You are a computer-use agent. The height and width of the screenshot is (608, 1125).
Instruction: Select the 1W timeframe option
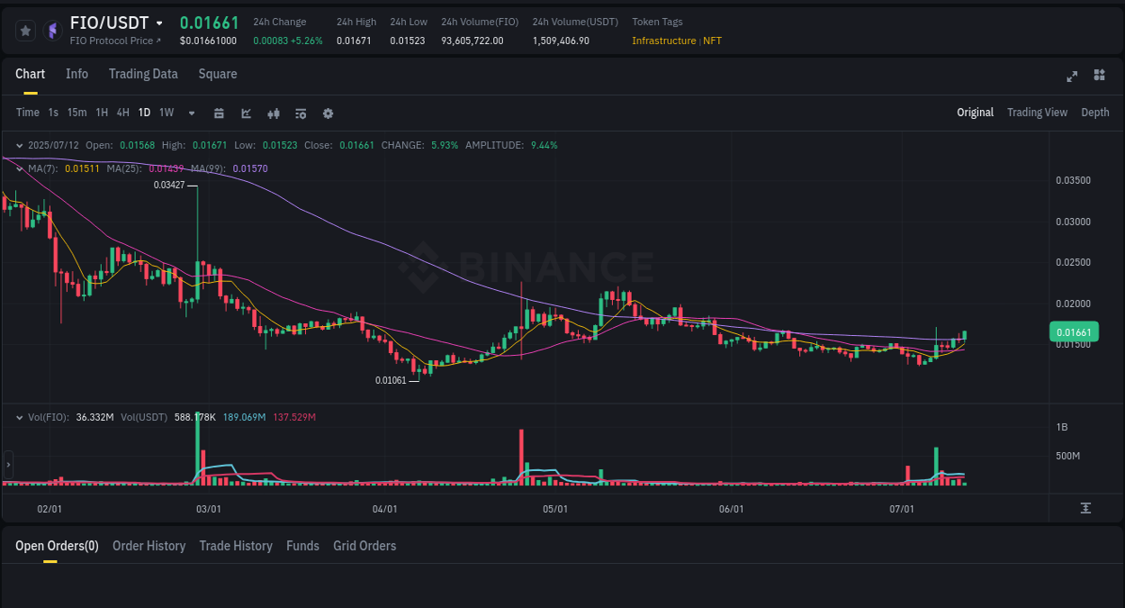coord(166,113)
